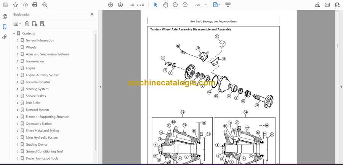Click the page number field showing 108
343x165 pixels.
pyautogui.click(x=131, y=5)
